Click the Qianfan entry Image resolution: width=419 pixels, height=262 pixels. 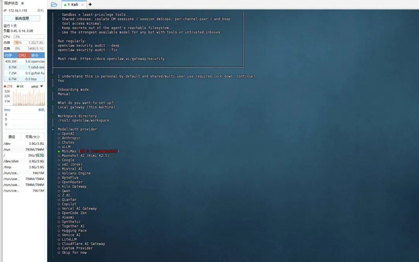coord(67,200)
